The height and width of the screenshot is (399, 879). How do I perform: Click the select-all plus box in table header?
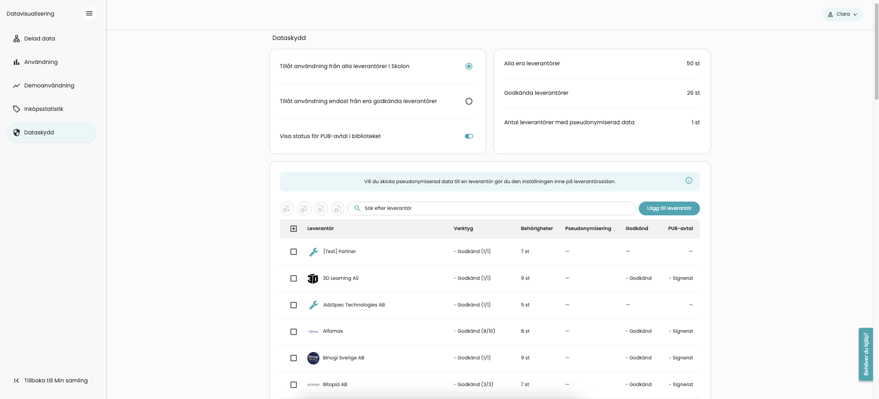[294, 229]
